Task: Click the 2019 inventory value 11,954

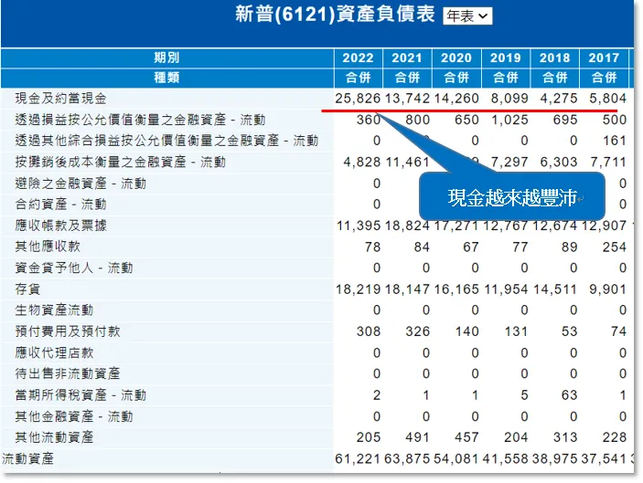Action: click(506, 289)
